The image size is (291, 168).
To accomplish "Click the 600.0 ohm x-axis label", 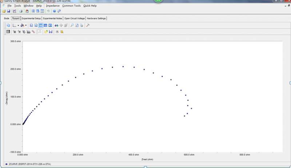I will tap(189, 155).
